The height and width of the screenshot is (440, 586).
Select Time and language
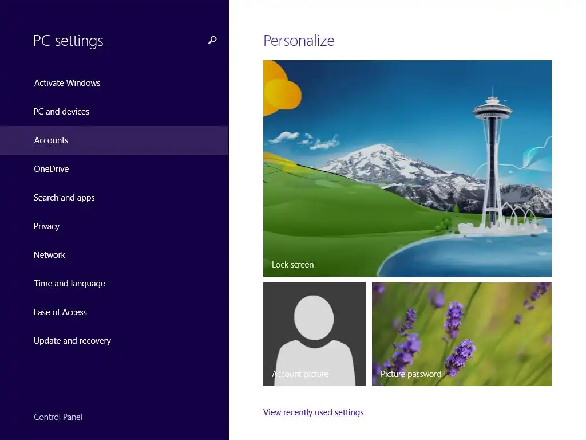114,284
